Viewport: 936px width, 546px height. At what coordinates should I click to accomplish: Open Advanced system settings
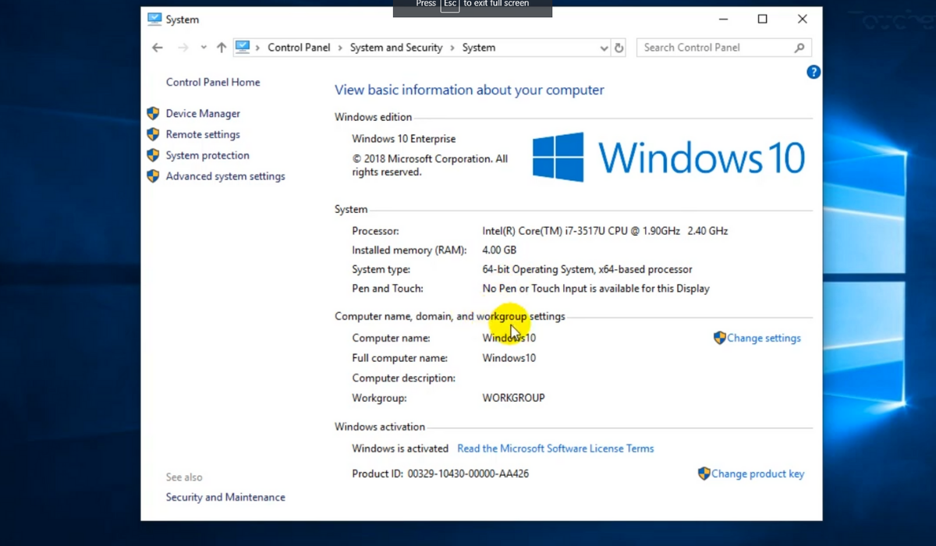tap(225, 177)
